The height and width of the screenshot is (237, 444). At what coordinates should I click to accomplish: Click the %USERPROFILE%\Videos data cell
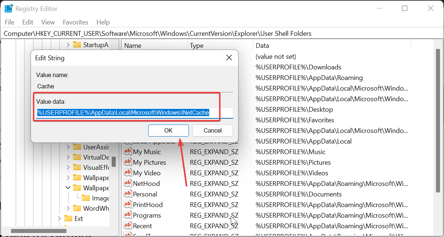(292, 173)
